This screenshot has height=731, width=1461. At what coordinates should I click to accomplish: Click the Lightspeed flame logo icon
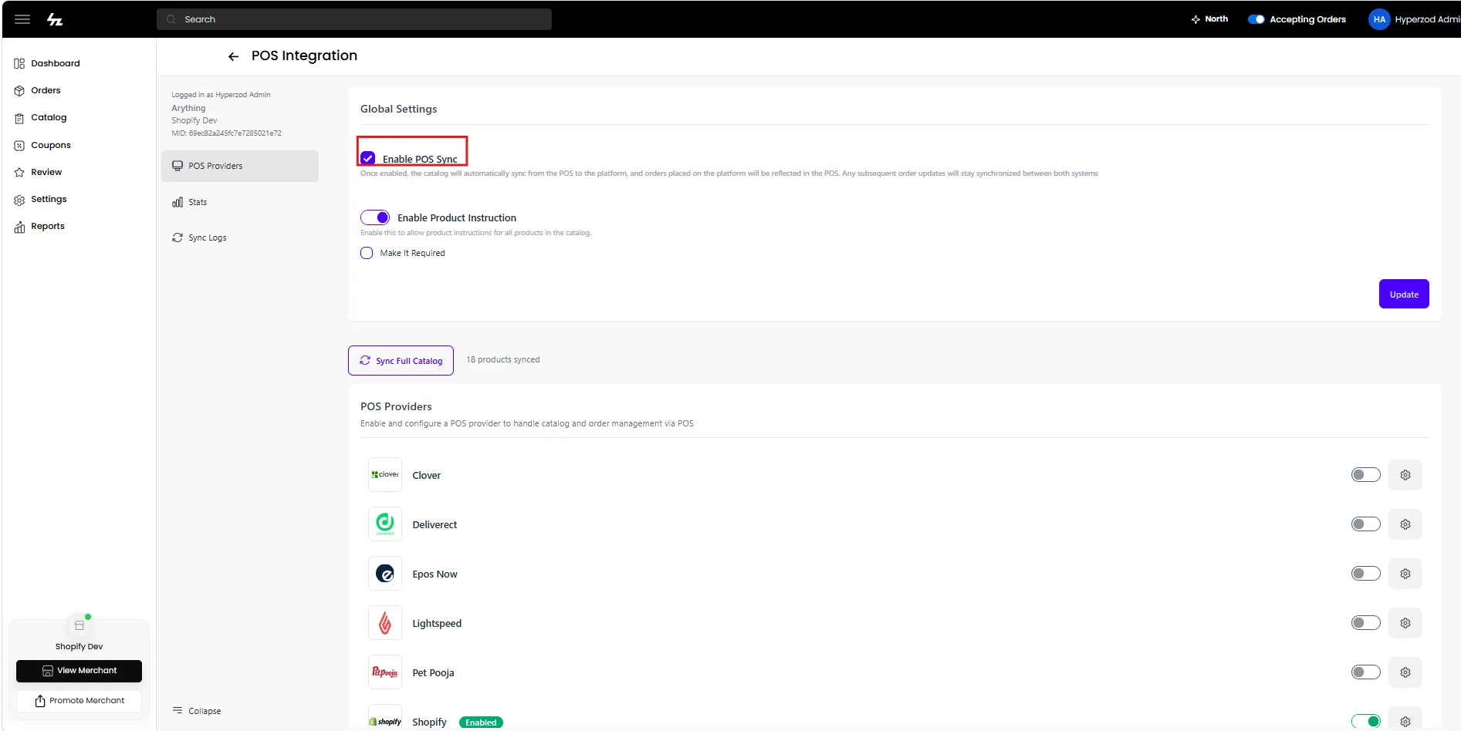point(385,623)
